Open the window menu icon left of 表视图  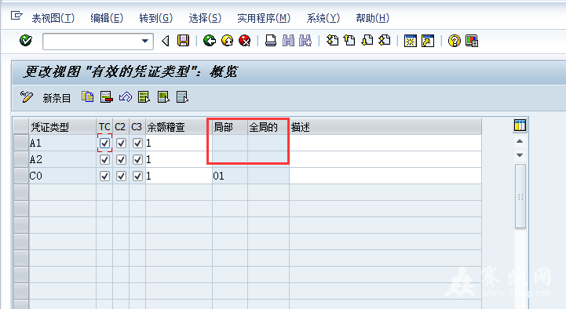16,16
